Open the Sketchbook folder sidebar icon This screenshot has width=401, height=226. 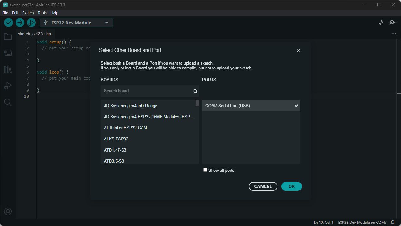click(x=8, y=36)
